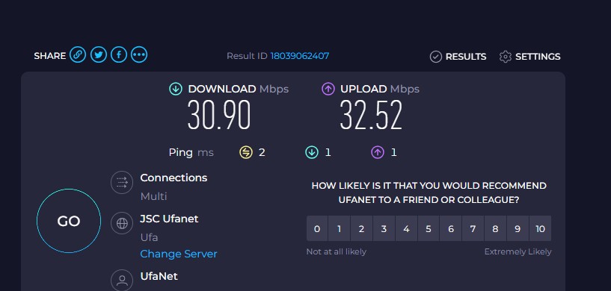This screenshot has height=291, width=611.
Task: Click Change Server link
Action: pos(179,254)
